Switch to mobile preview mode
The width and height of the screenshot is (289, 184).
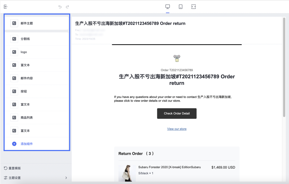[x=180, y=7]
